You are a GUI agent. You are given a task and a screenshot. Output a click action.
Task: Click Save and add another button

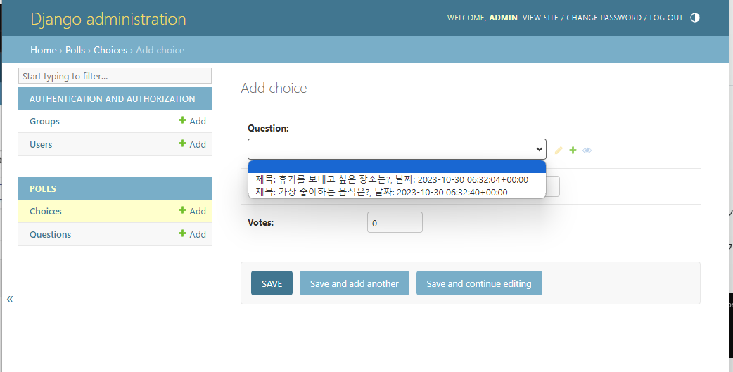pyautogui.click(x=355, y=283)
